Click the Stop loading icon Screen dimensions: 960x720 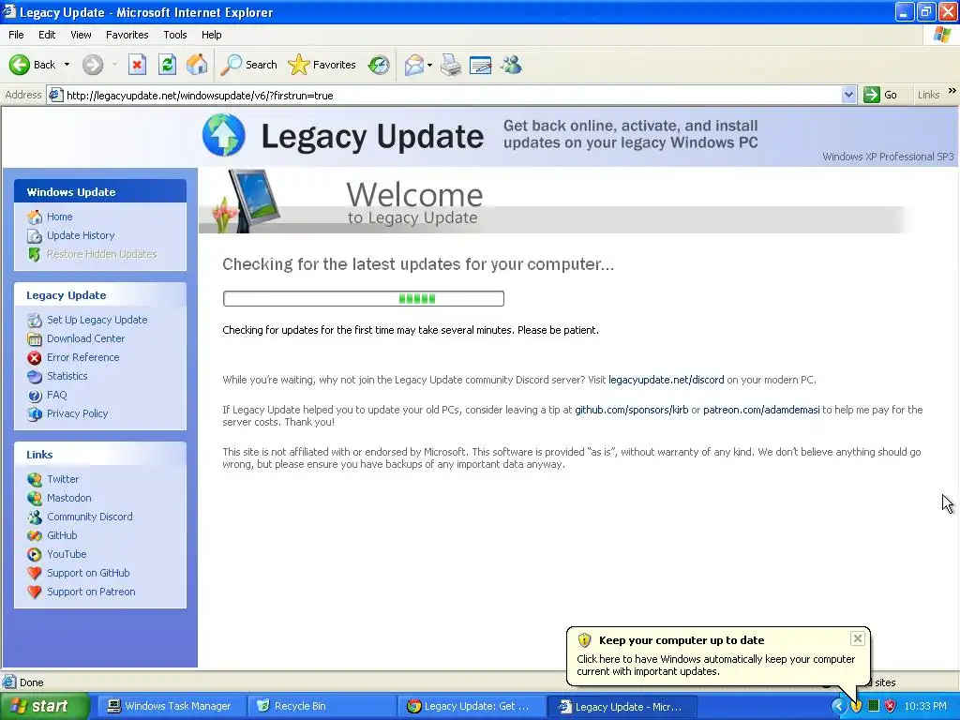pos(137,65)
